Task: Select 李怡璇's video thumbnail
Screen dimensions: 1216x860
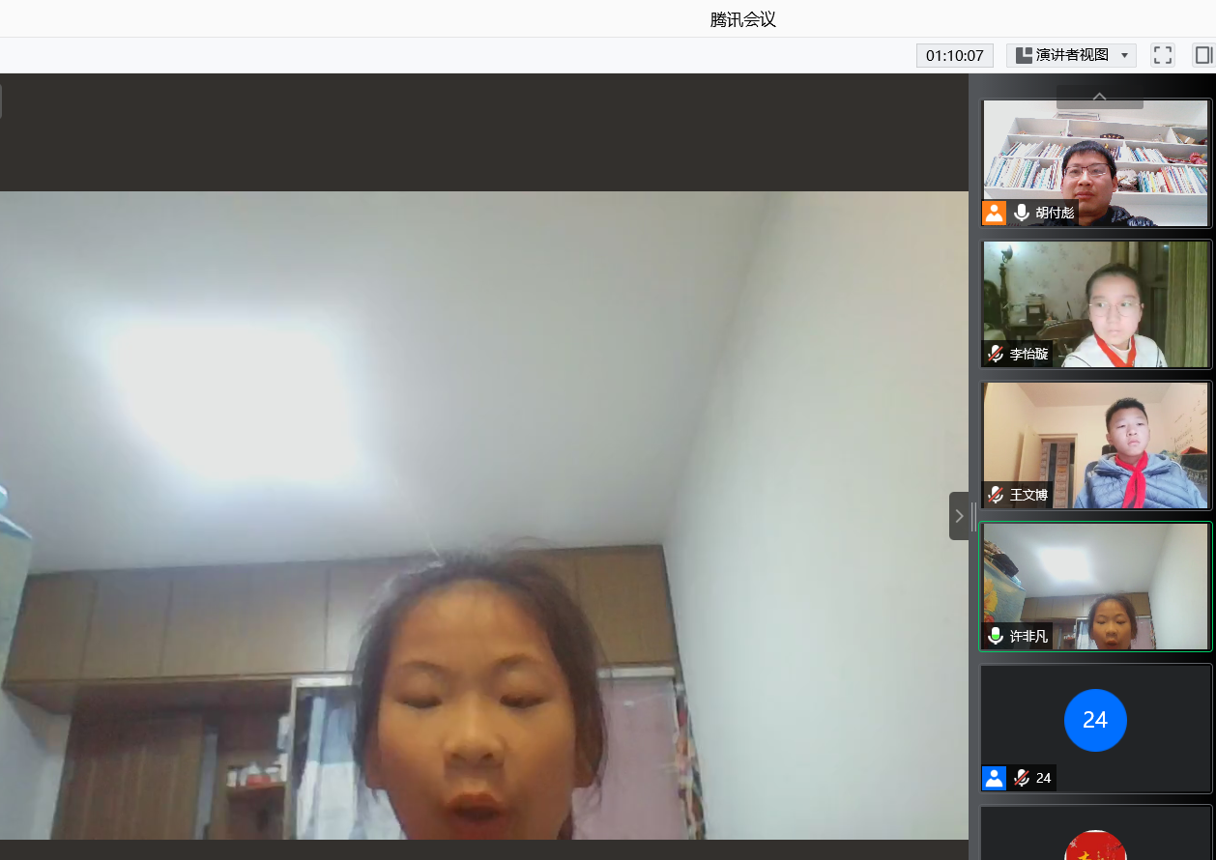Action: (x=1095, y=304)
